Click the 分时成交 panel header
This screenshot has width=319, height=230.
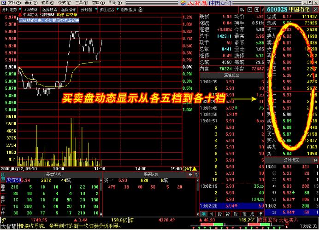coord(291,160)
